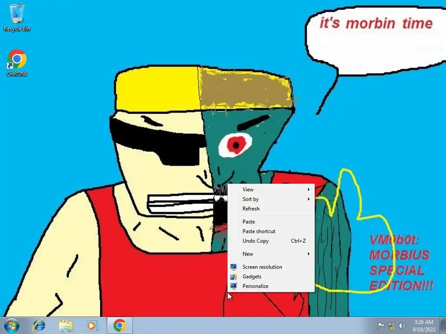Click the Show desktop button strip
The width and height of the screenshot is (446, 334).
coord(443,325)
